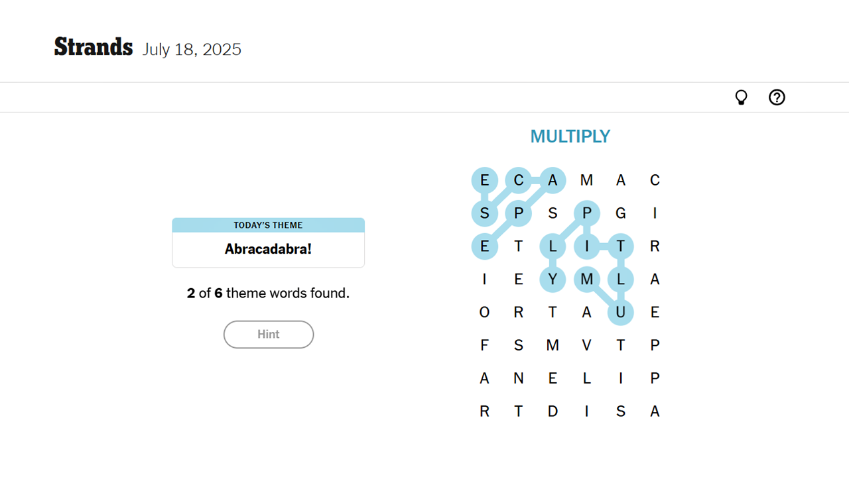Click the highlighted T beside I

click(x=621, y=246)
